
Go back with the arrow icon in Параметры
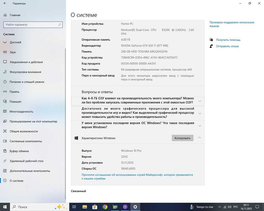pos(5,3)
